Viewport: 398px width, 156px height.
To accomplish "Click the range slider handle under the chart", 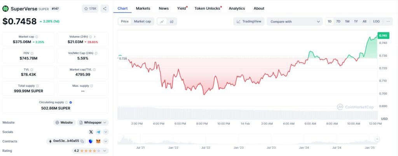I will click(x=377, y=139).
